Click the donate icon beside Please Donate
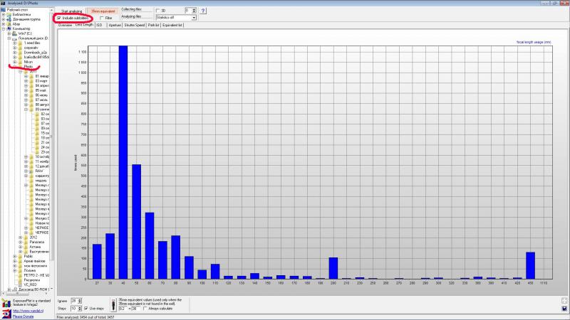Screen dimensions: 570x320 tap(6, 314)
